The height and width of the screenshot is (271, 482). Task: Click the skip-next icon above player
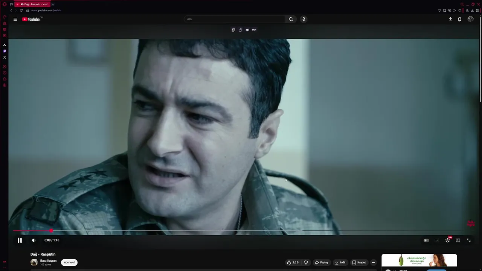(247, 30)
